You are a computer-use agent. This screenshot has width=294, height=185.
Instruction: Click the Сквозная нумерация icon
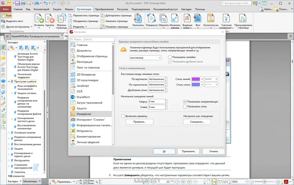click(226, 18)
